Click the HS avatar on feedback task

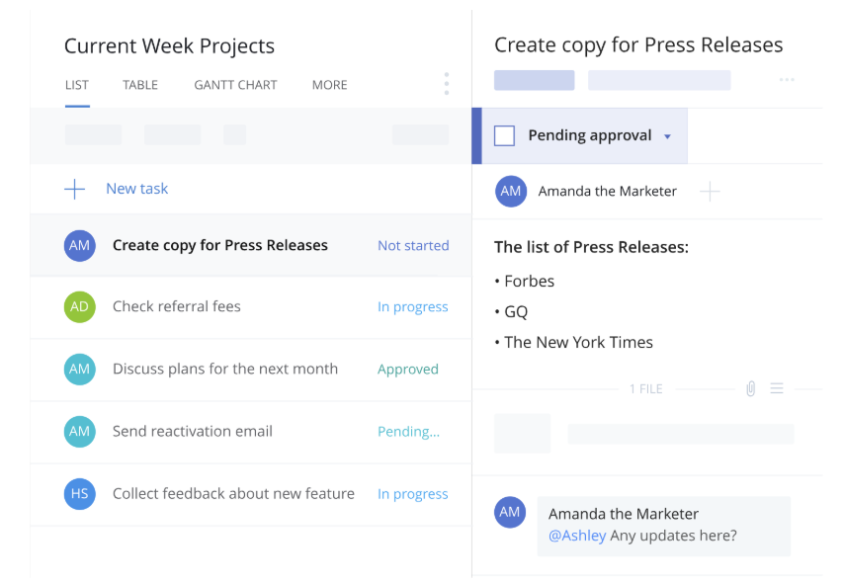click(80, 494)
